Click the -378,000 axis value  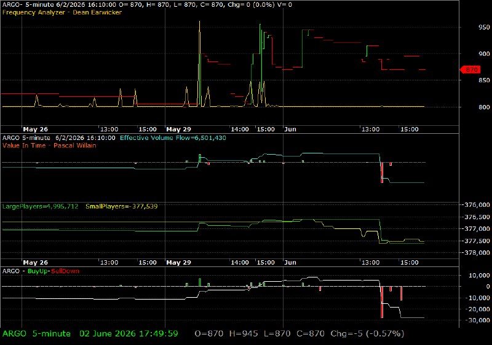(x=477, y=253)
